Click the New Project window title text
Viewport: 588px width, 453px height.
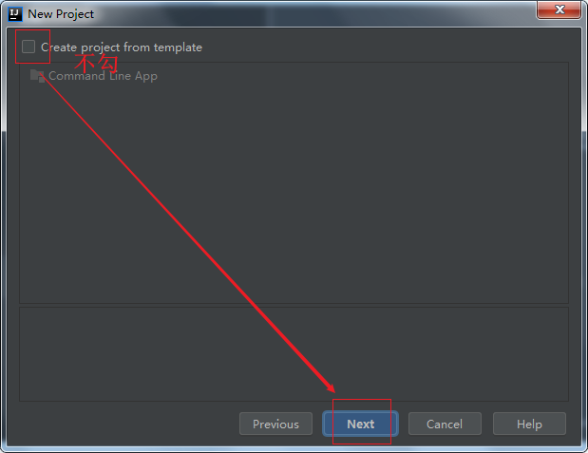(61, 14)
